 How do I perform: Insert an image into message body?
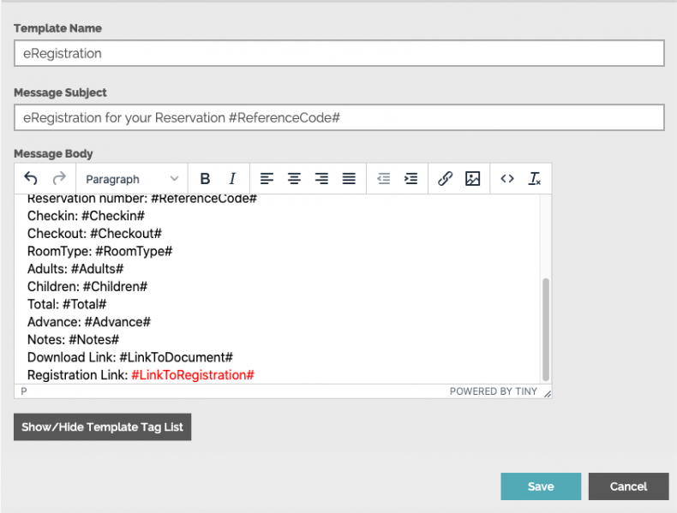pos(473,179)
